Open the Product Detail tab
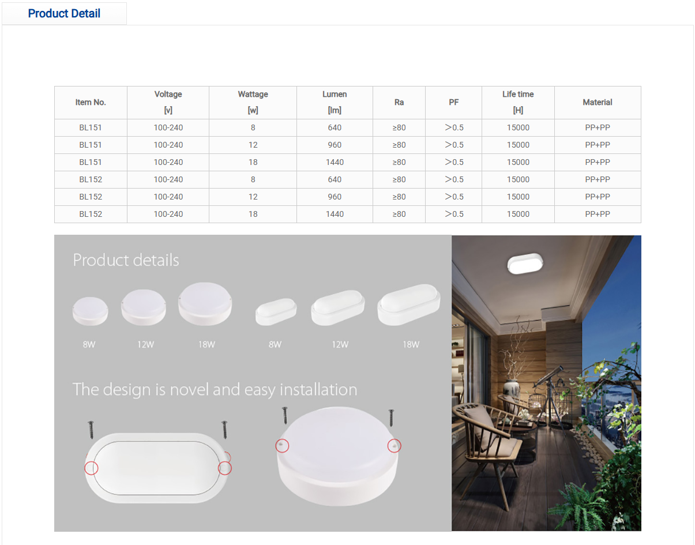Viewport: 695px width, 545px height. coord(64,14)
